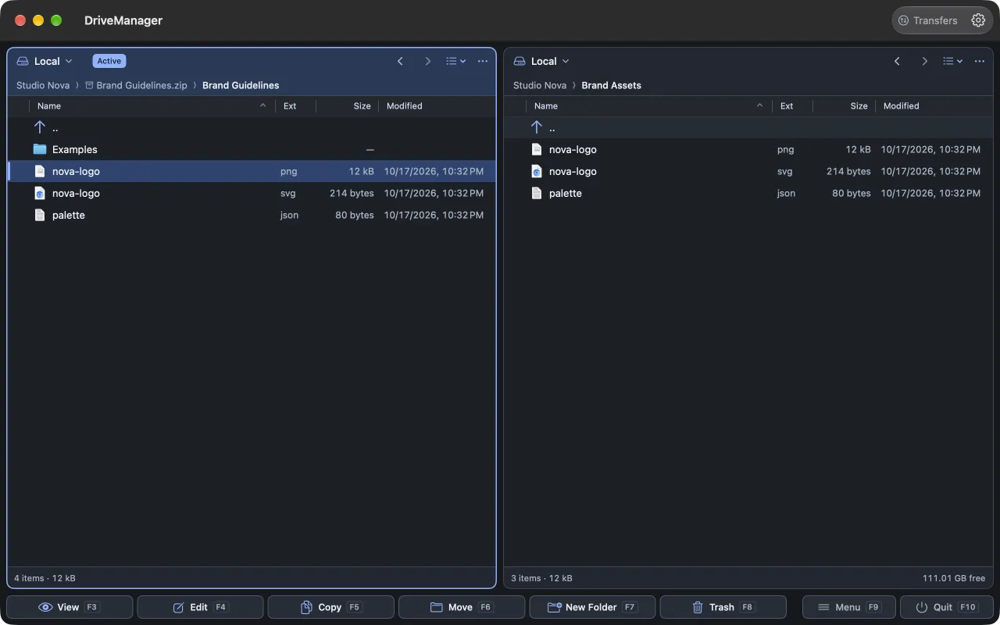Click the "111.01 GB free" status text
This screenshot has width=1000, height=625.
(954, 578)
